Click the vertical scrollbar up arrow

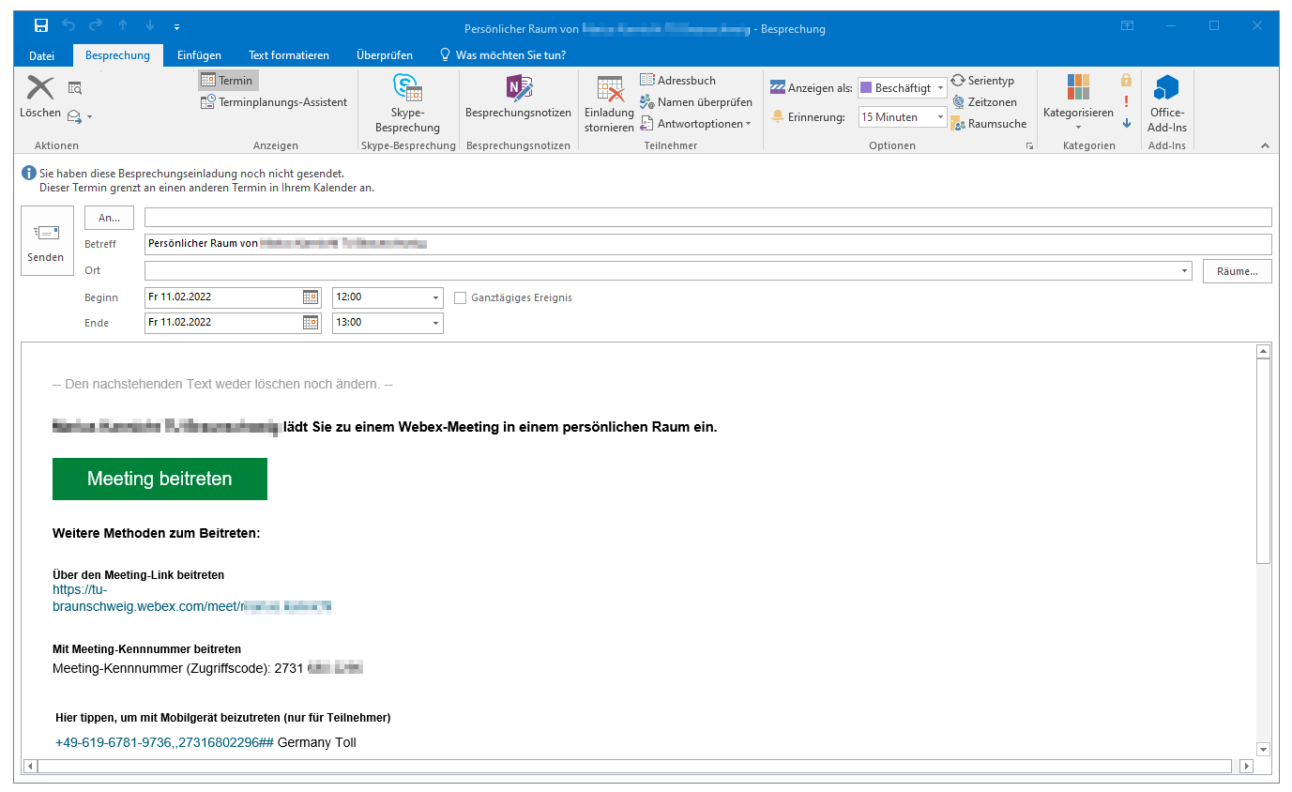[1263, 352]
